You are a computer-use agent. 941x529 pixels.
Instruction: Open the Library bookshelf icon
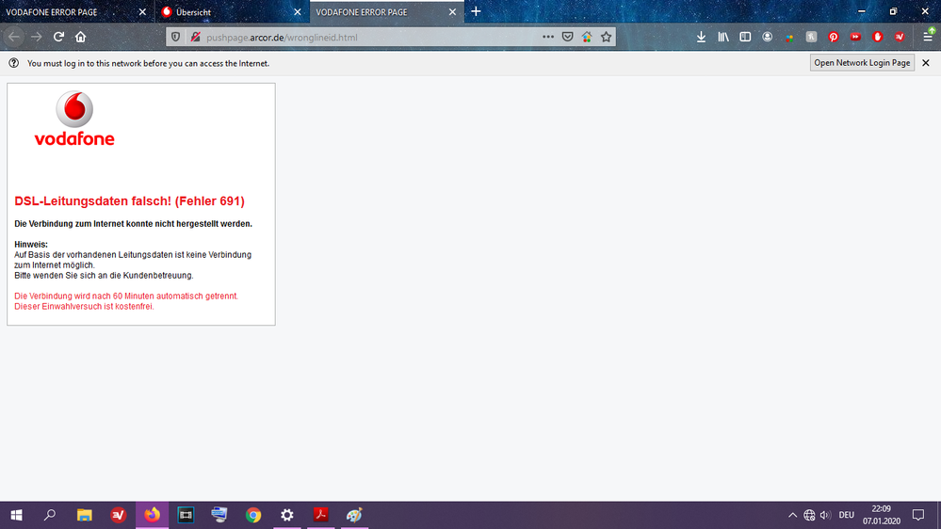(x=723, y=37)
